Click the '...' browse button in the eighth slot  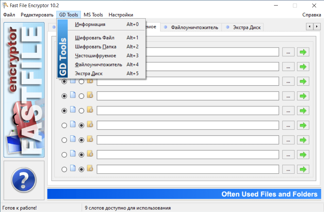coord(288,155)
